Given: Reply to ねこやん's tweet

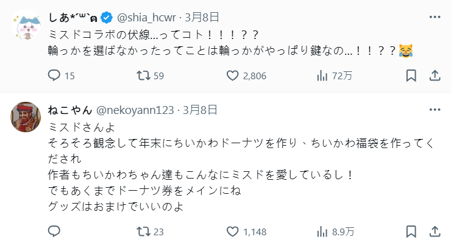Looking at the screenshot, I should coord(54,231).
